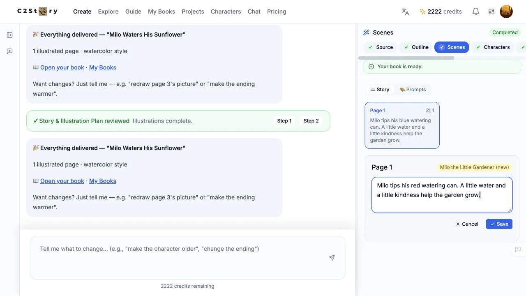Follow the first Open your book link

[62, 67]
